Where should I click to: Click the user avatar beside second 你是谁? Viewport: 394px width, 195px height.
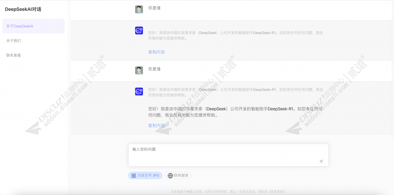[x=139, y=70]
